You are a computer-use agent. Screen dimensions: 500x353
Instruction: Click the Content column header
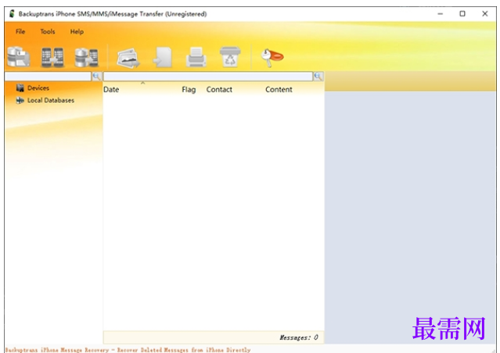279,90
